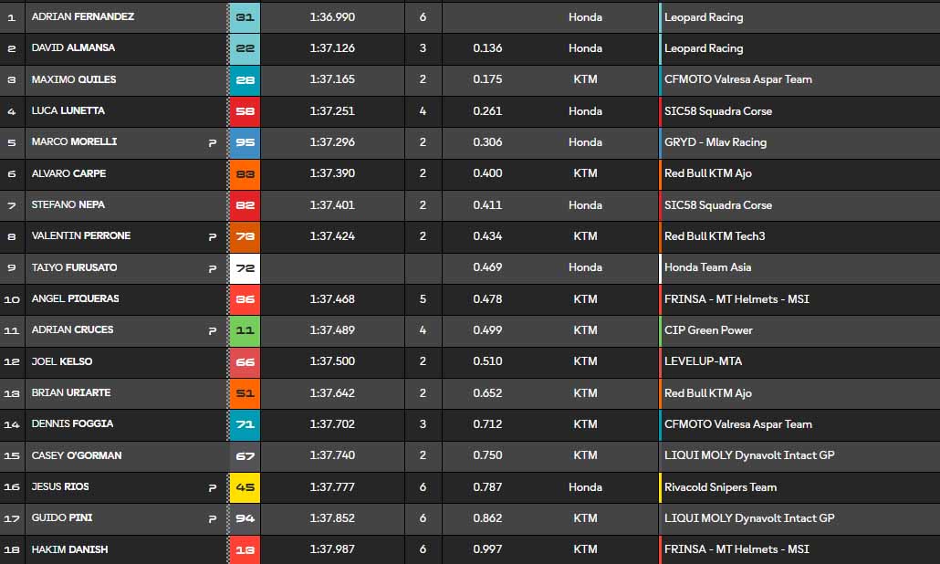Image resolution: width=940 pixels, height=564 pixels.
Task: Click the red number 58 badge
Action: coord(245,111)
